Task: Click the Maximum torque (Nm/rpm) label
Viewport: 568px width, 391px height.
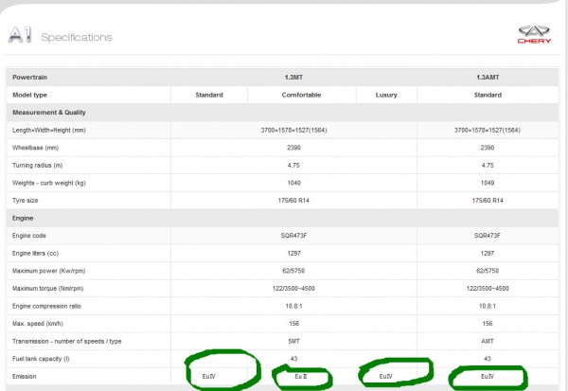Action: click(48, 289)
